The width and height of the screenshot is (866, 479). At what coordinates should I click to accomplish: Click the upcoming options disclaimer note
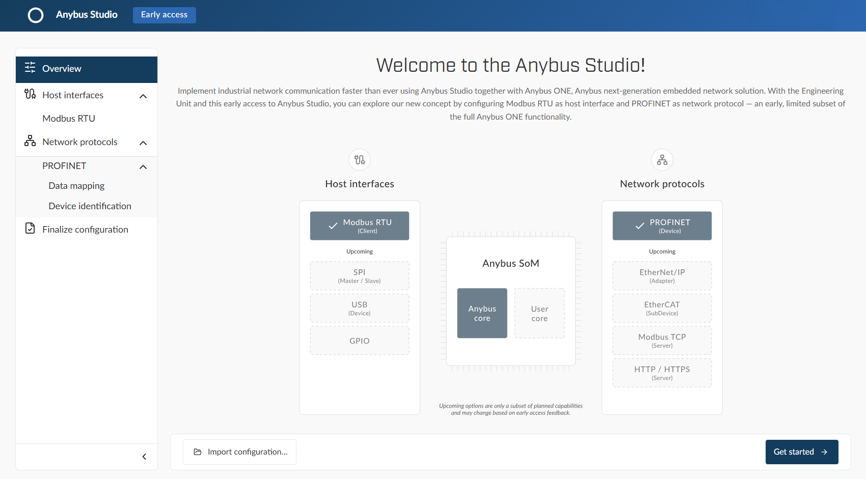511,409
